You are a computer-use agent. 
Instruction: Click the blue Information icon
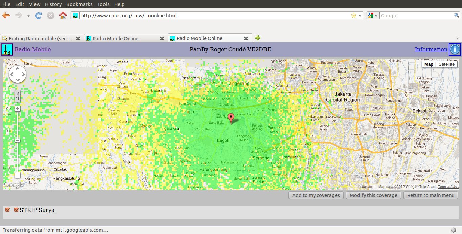point(455,49)
